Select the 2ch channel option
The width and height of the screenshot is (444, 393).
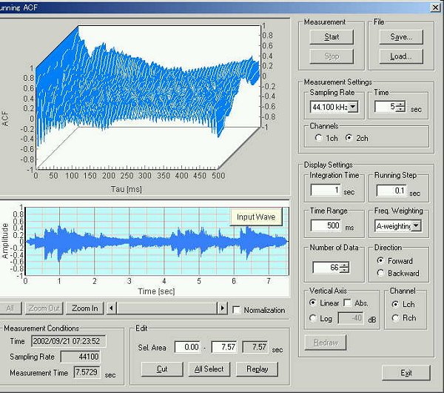pos(350,137)
